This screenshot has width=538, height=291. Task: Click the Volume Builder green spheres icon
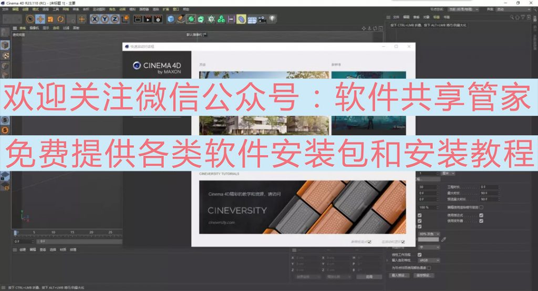(x=221, y=19)
